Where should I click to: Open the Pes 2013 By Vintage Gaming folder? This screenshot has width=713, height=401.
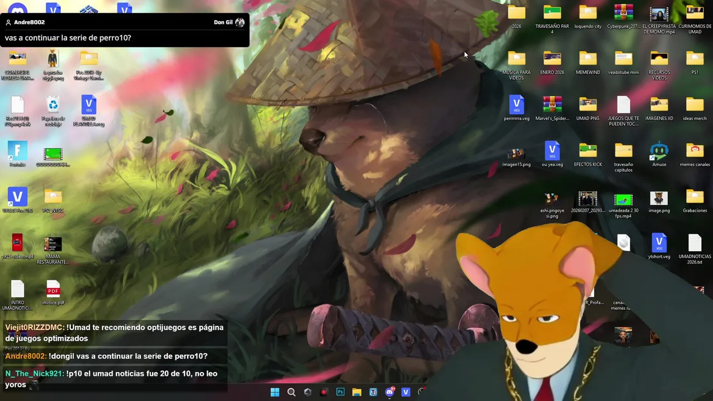pyautogui.click(x=89, y=65)
